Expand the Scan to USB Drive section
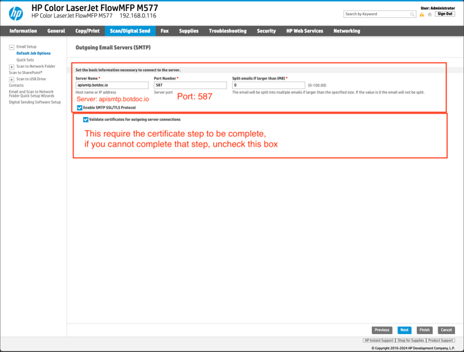This screenshot has height=352, width=464. click(11, 80)
